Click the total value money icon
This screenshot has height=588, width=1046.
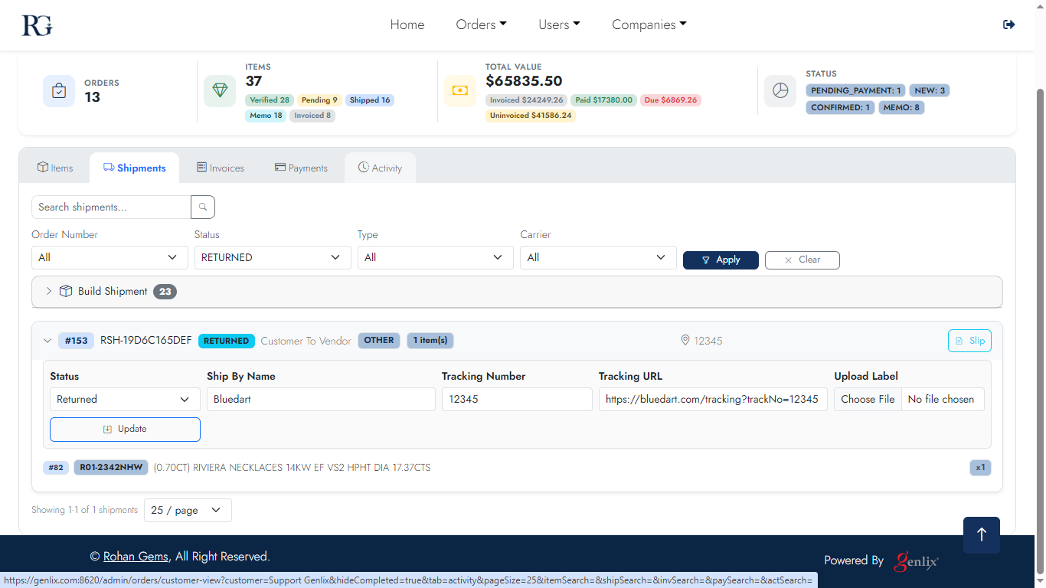point(459,91)
